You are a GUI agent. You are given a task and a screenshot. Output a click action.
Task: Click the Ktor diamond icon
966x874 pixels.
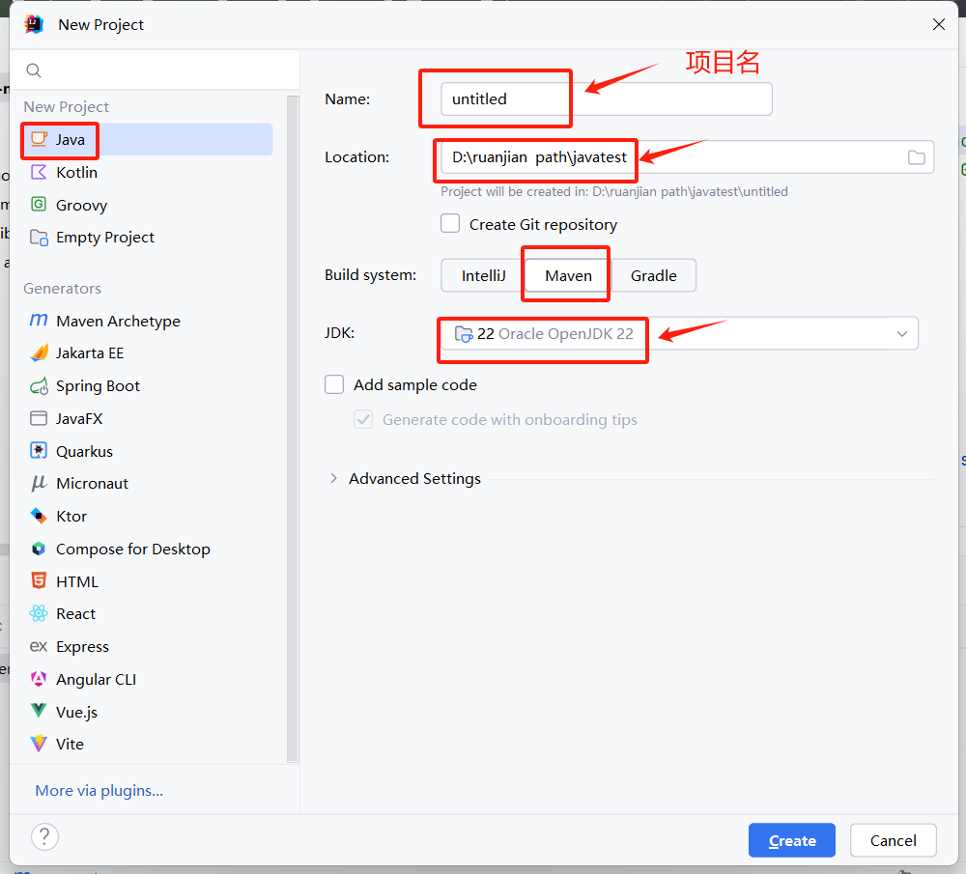pos(39,516)
